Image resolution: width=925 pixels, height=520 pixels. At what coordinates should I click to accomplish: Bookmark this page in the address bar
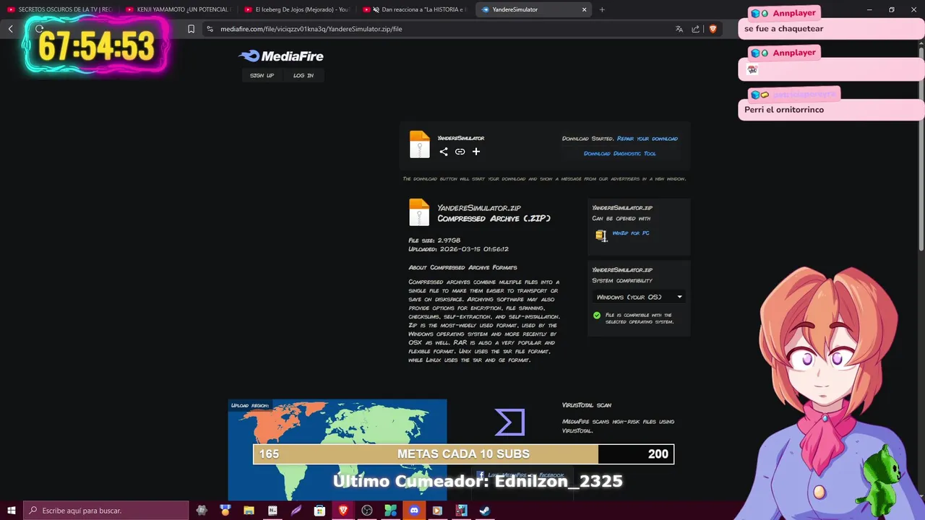(x=191, y=29)
